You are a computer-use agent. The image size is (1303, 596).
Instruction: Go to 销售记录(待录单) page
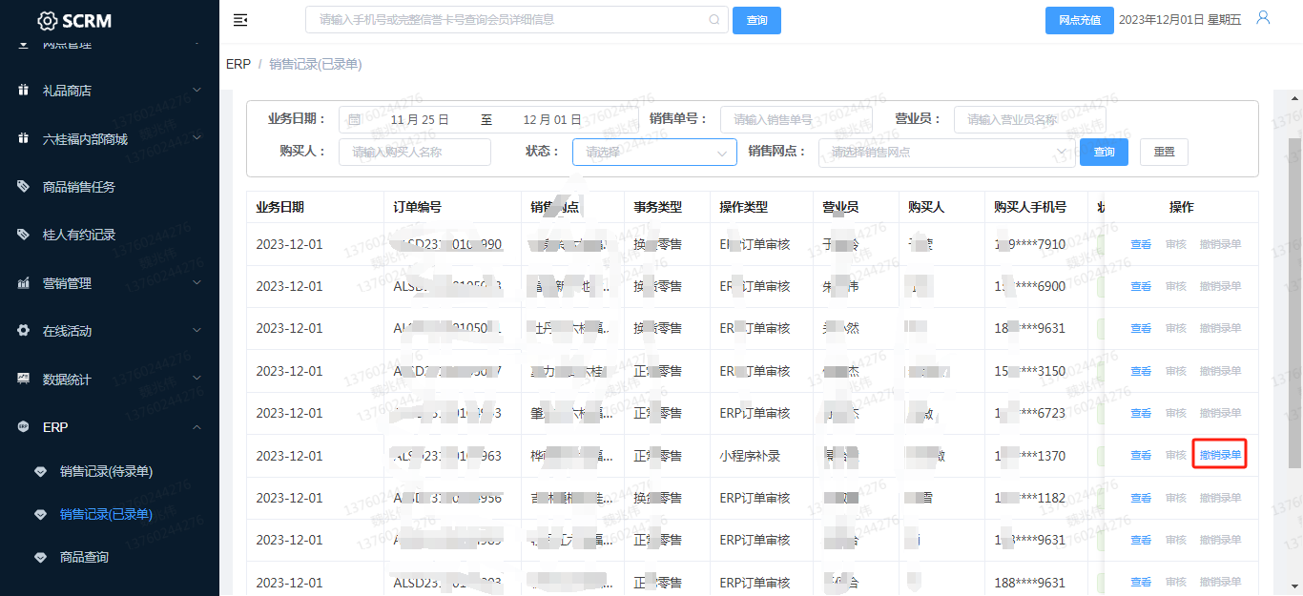(x=106, y=471)
